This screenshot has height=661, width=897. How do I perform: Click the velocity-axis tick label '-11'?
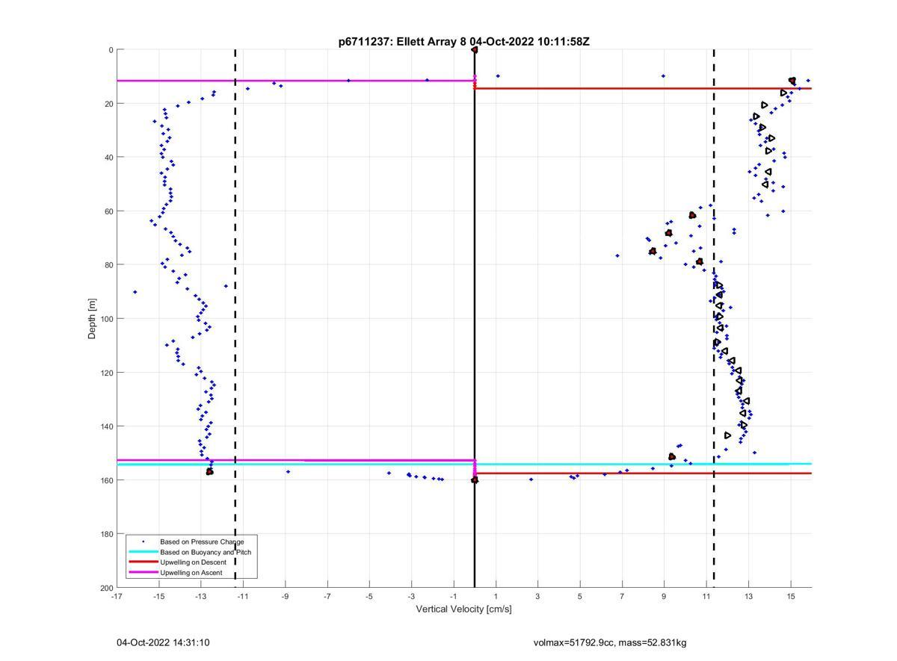click(x=243, y=597)
